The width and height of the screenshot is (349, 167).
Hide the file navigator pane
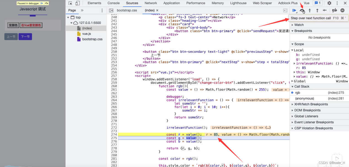click(x=111, y=10)
